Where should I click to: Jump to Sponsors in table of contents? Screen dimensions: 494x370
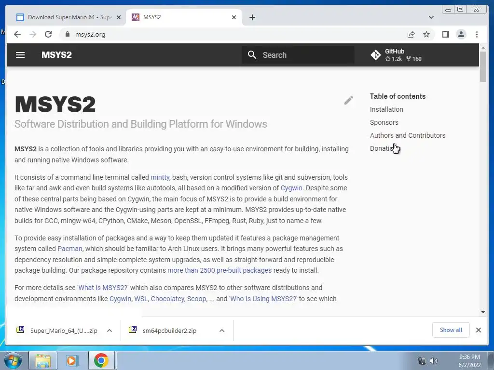(x=384, y=122)
